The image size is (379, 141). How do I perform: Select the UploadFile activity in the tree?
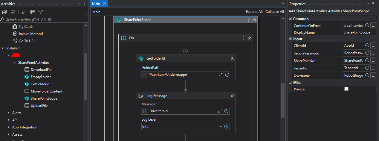click(x=39, y=106)
